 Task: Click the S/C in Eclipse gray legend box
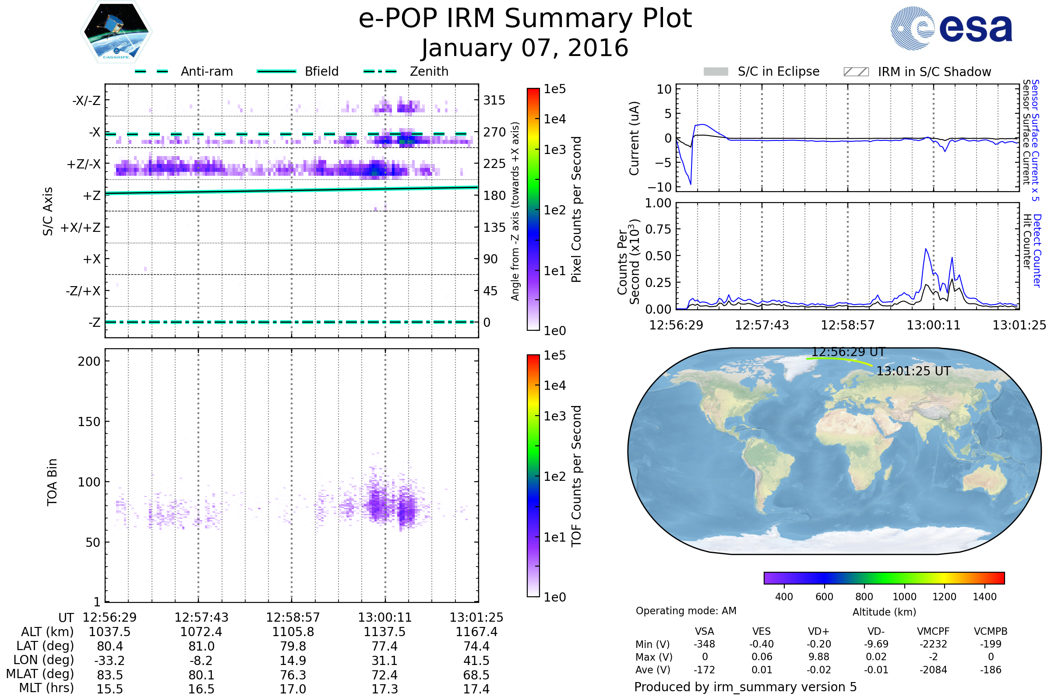coord(716,72)
